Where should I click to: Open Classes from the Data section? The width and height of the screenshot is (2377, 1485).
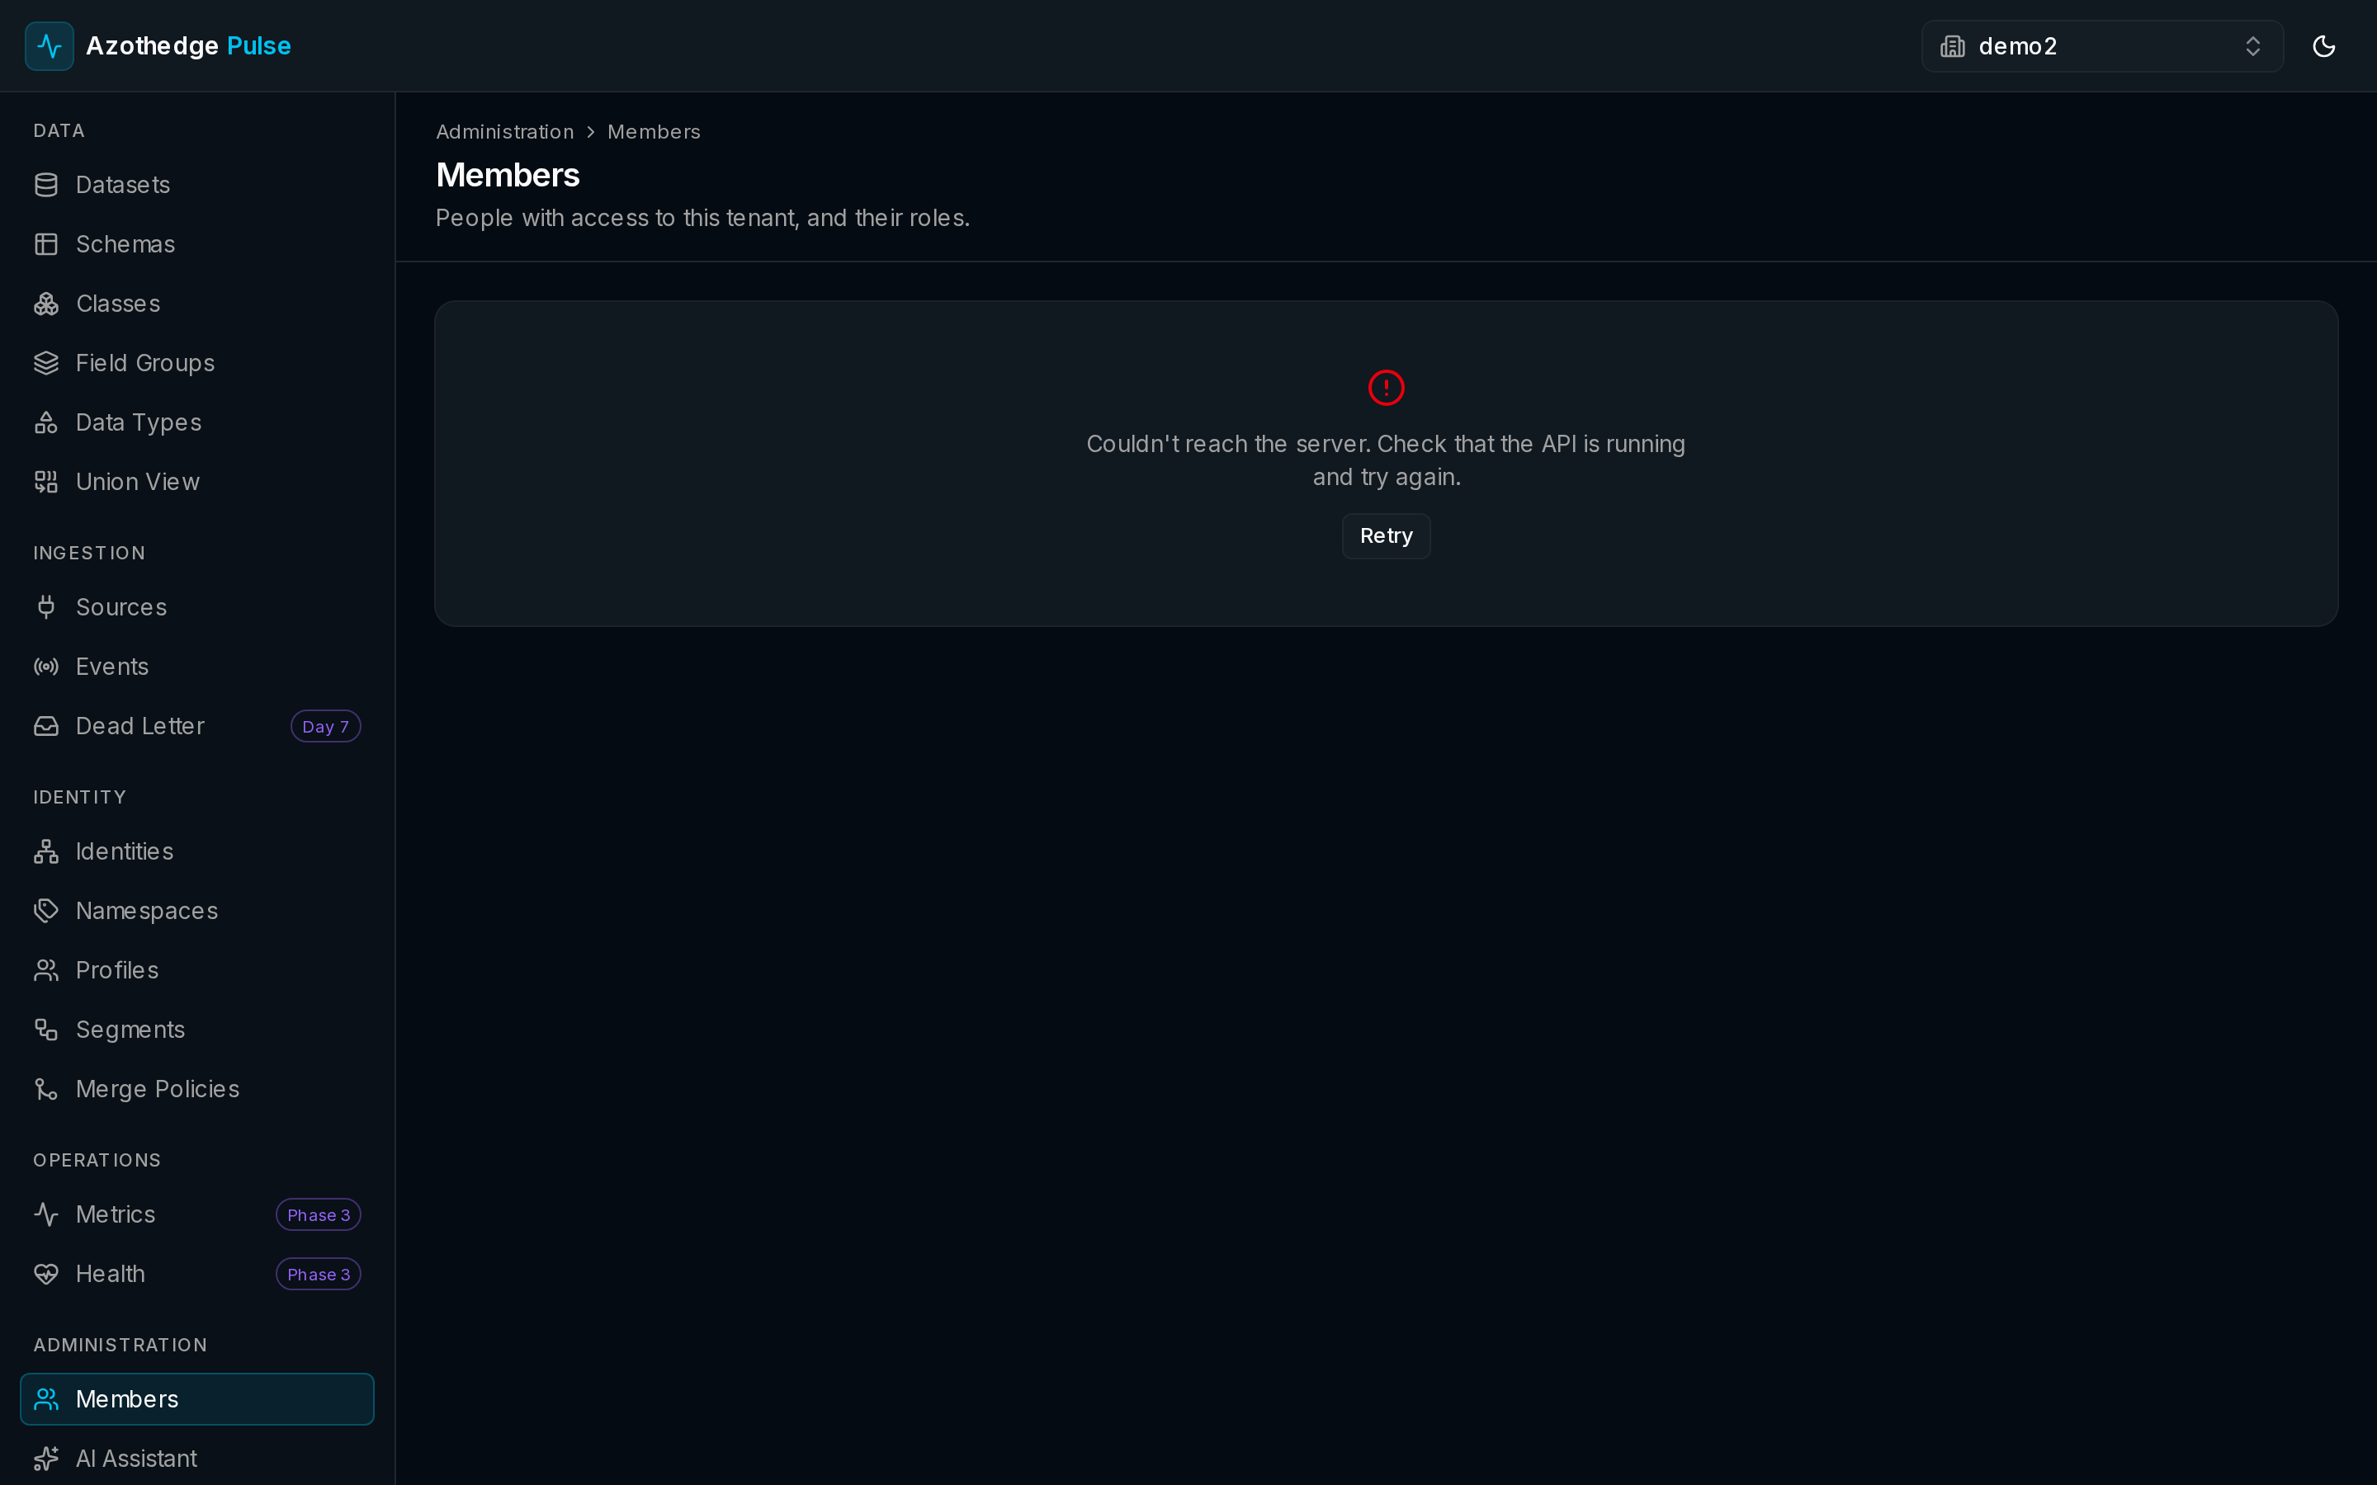click(196, 304)
